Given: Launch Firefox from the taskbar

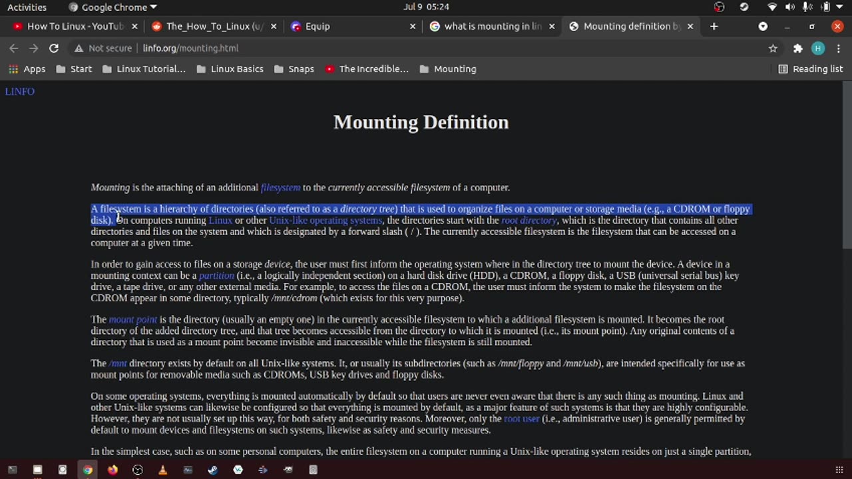Looking at the screenshot, I should [112, 470].
